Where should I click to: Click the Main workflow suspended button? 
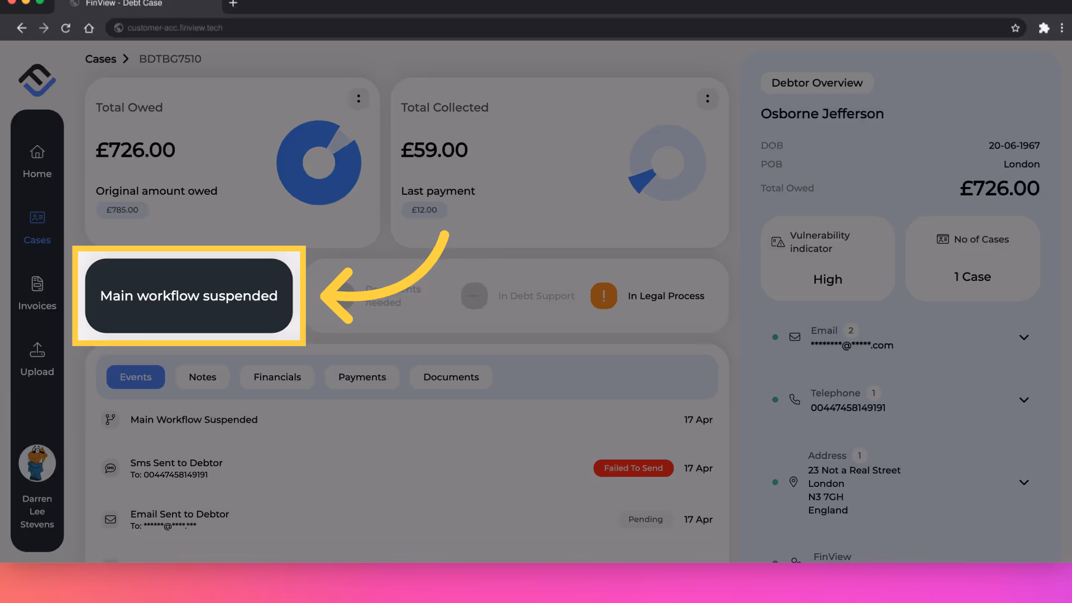point(189,296)
